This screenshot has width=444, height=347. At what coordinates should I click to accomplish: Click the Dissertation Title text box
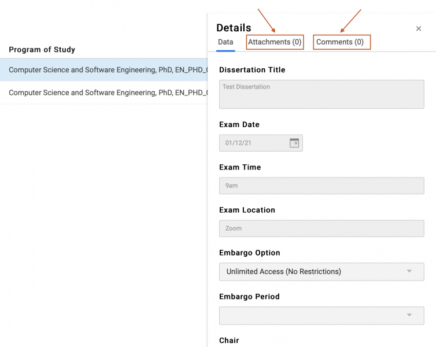pos(321,94)
